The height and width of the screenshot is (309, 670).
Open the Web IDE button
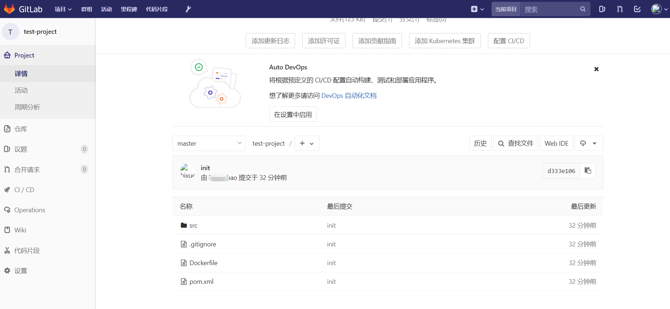pos(556,143)
